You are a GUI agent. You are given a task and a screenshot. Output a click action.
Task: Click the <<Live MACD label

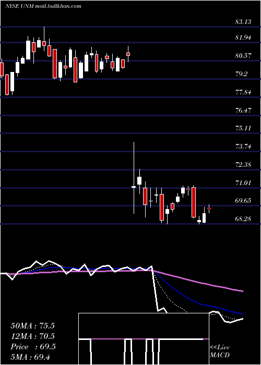pos(220,351)
